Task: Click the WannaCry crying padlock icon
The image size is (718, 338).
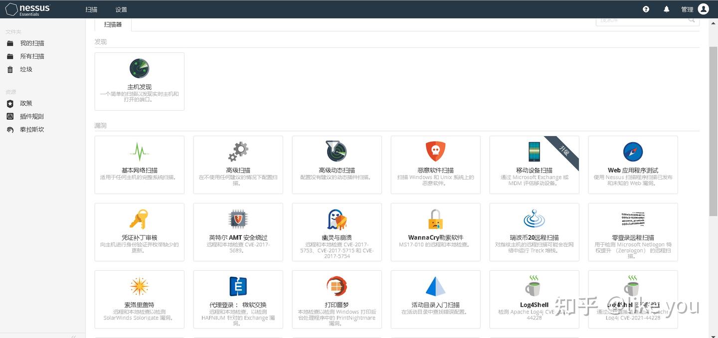Action: pyautogui.click(x=435, y=219)
